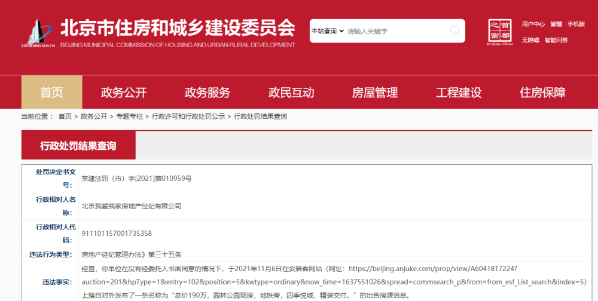Open 行政许可和行政处罚公示 breadcrumb link
The height and width of the screenshot is (301, 598).
coord(188,116)
